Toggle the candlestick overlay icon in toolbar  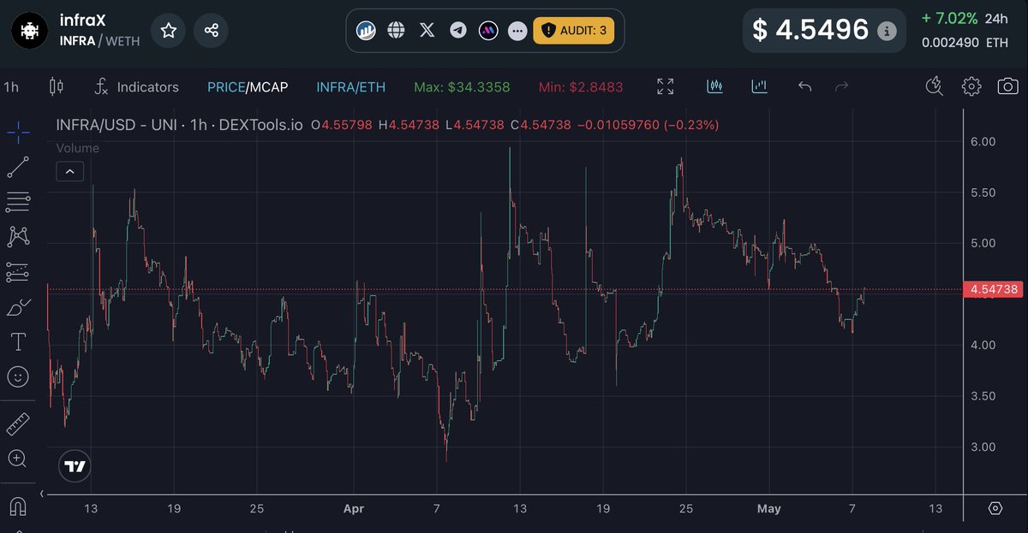click(715, 86)
